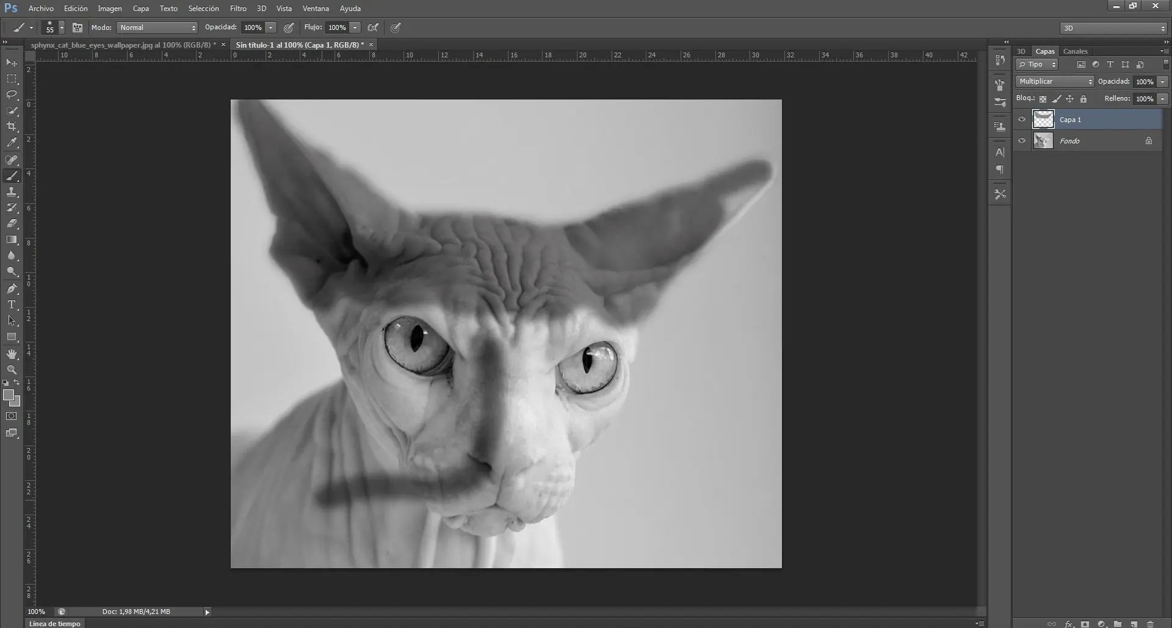The height and width of the screenshot is (628, 1172).
Task: Enable airbrush mode in options bar
Action: point(373,27)
